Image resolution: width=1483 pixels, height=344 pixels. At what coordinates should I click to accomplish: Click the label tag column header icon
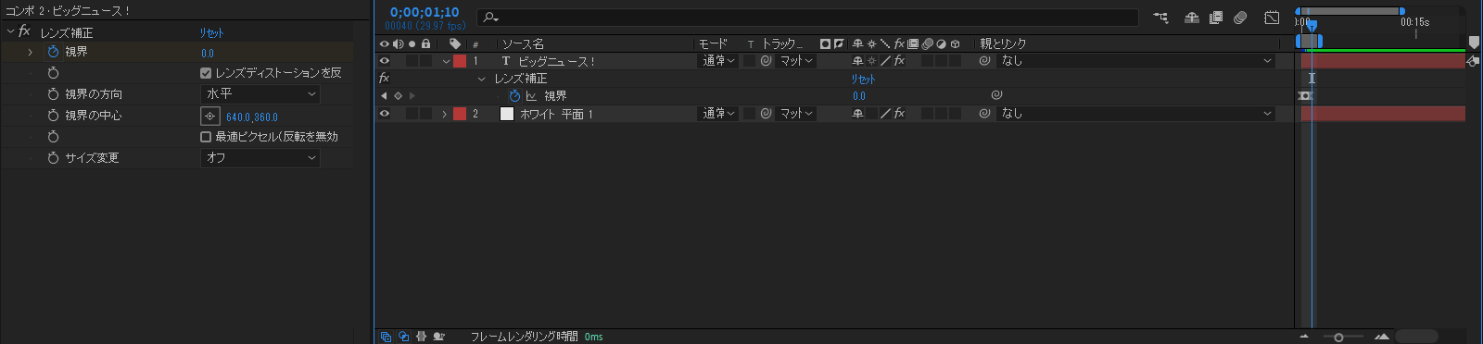point(455,43)
